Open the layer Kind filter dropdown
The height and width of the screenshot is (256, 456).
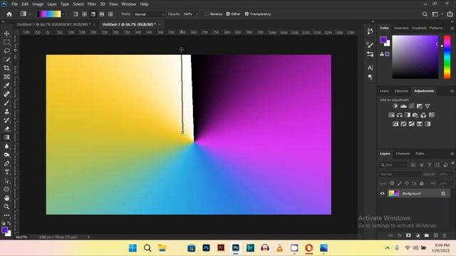coord(393,165)
